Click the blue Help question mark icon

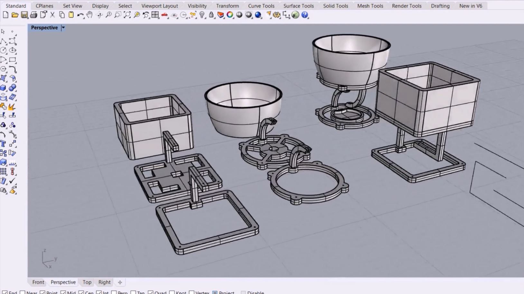pos(305,15)
